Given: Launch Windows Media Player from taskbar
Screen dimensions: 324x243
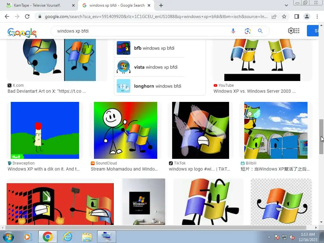Looking at the screenshot, I should point(27,237).
